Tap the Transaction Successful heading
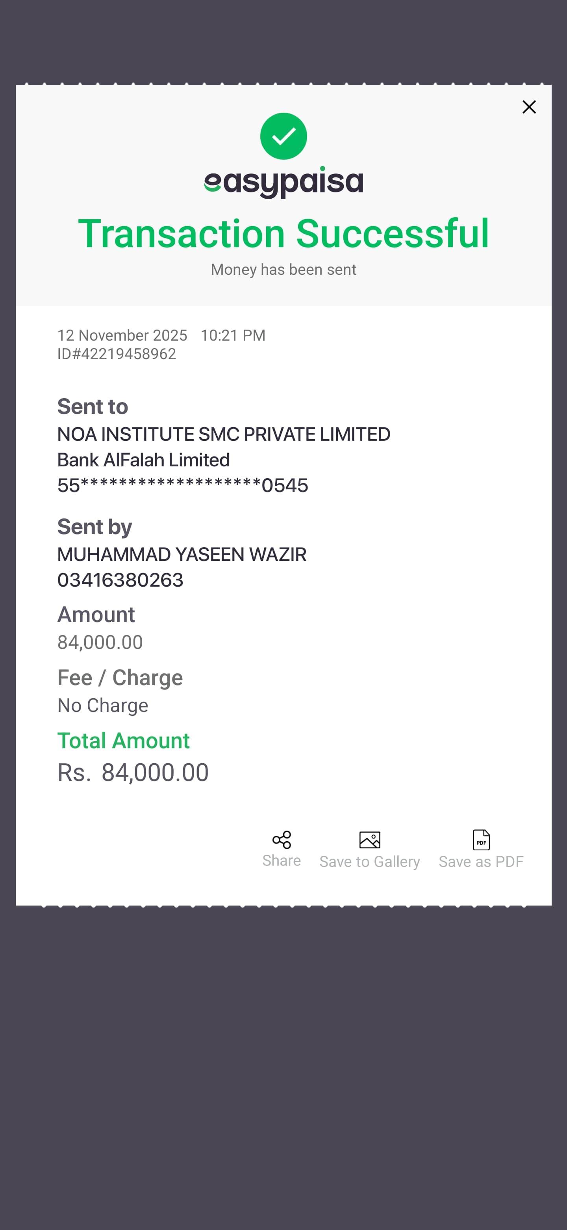The height and width of the screenshot is (1230, 567). [x=283, y=233]
